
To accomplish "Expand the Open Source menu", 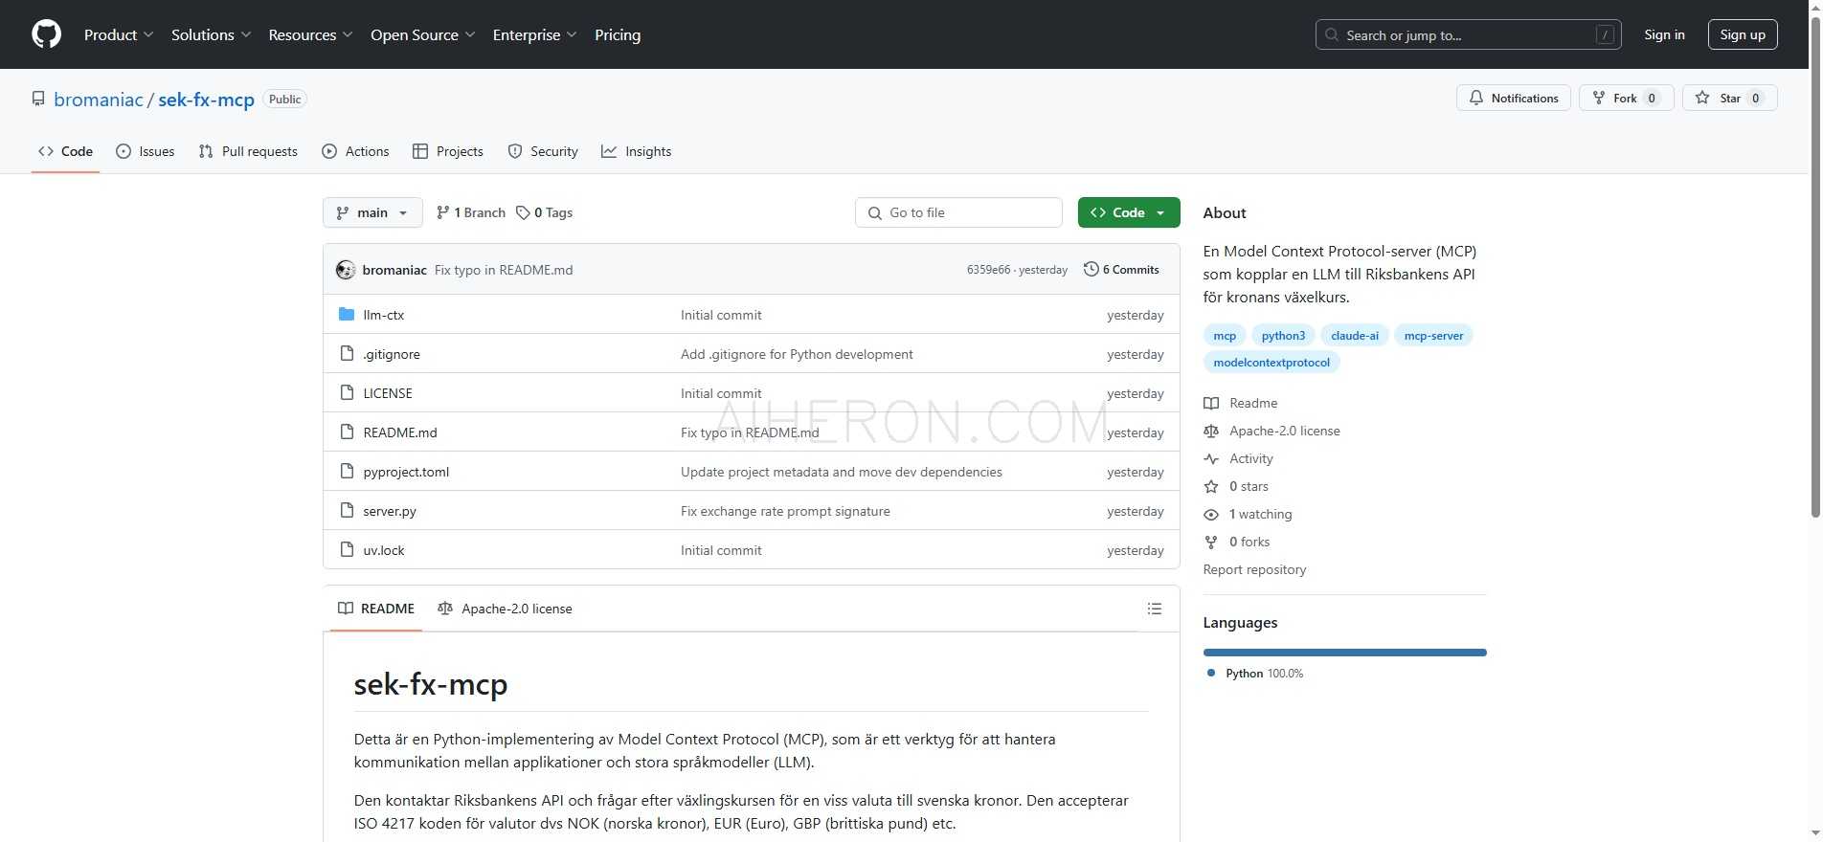I will tap(423, 34).
